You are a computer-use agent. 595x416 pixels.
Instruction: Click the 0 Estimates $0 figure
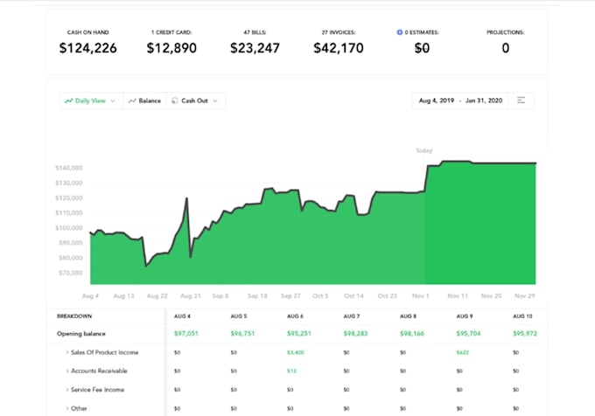pos(422,48)
